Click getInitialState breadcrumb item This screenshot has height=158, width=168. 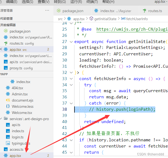click(105, 19)
